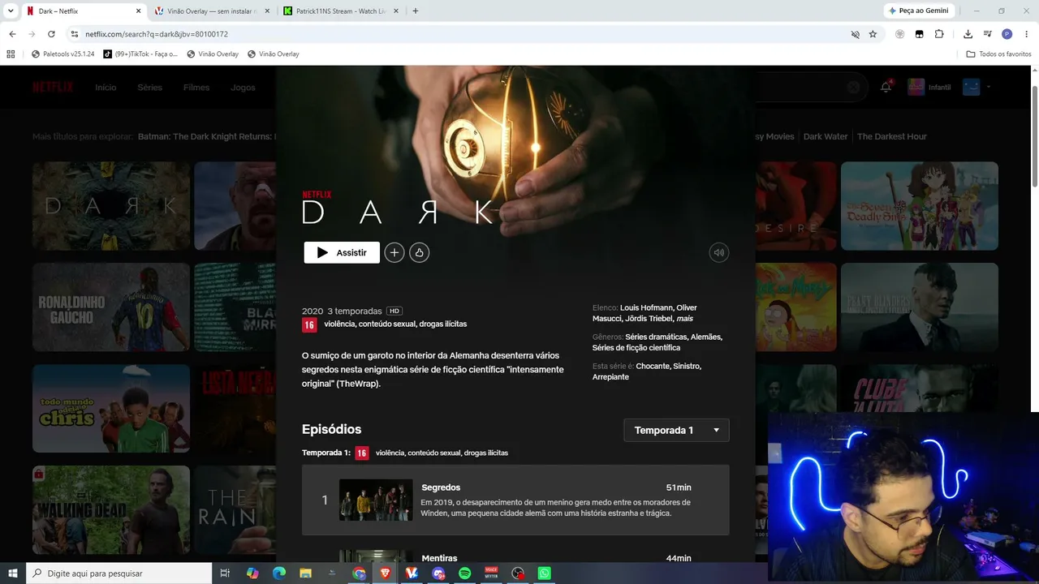Open the Windows Start menu
This screenshot has height=584, width=1039.
12,573
